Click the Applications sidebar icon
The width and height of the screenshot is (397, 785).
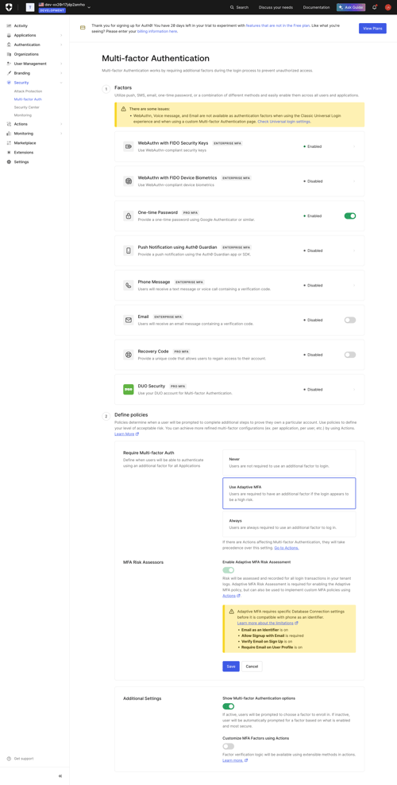tap(9, 36)
